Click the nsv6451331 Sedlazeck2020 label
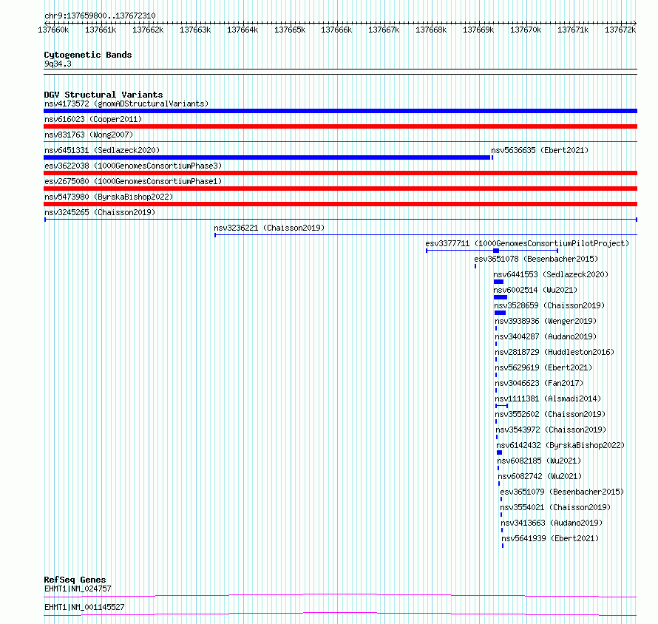This screenshot has height=624, width=658. pos(102,150)
